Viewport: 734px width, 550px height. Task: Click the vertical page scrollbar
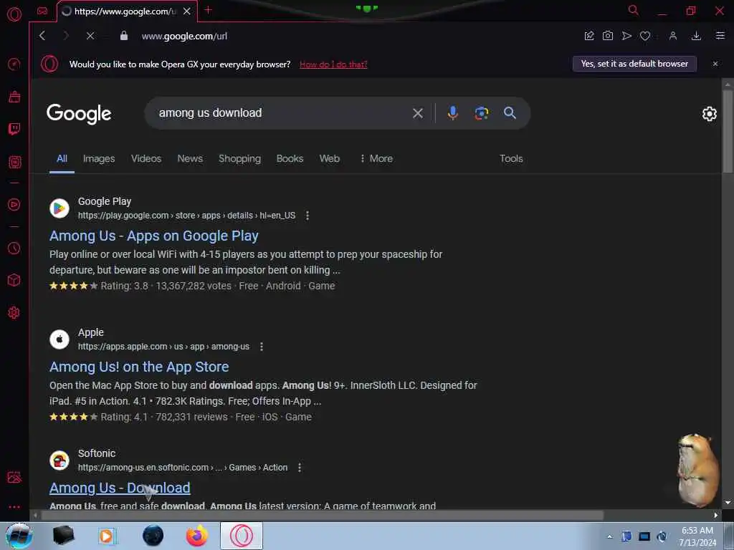point(728,132)
